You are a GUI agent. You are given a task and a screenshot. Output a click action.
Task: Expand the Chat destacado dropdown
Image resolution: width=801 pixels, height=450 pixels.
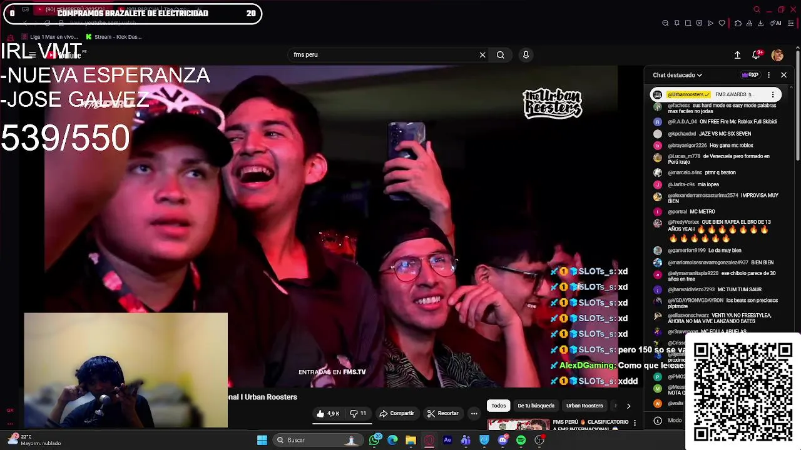(x=678, y=75)
